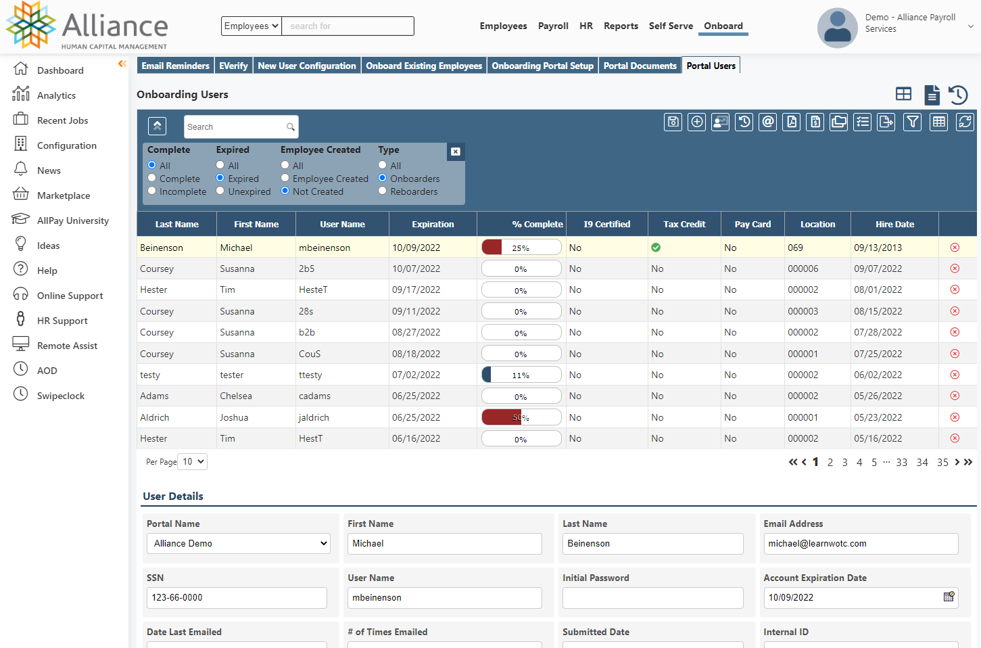Image resolution: width=981 pixels, height=648 pixels.
Task: Expand the Portal Name Alliance Demo dropdown
Action: (239, 544)
